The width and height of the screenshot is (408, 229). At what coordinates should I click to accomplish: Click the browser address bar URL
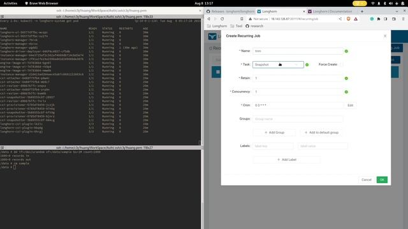pyautogui.click(x=295, y=19)
